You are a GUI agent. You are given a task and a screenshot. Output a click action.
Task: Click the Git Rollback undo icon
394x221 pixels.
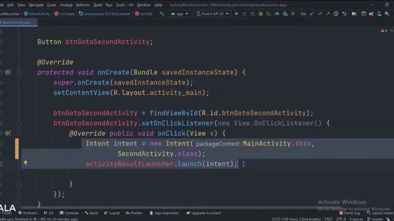coord(344,14)
